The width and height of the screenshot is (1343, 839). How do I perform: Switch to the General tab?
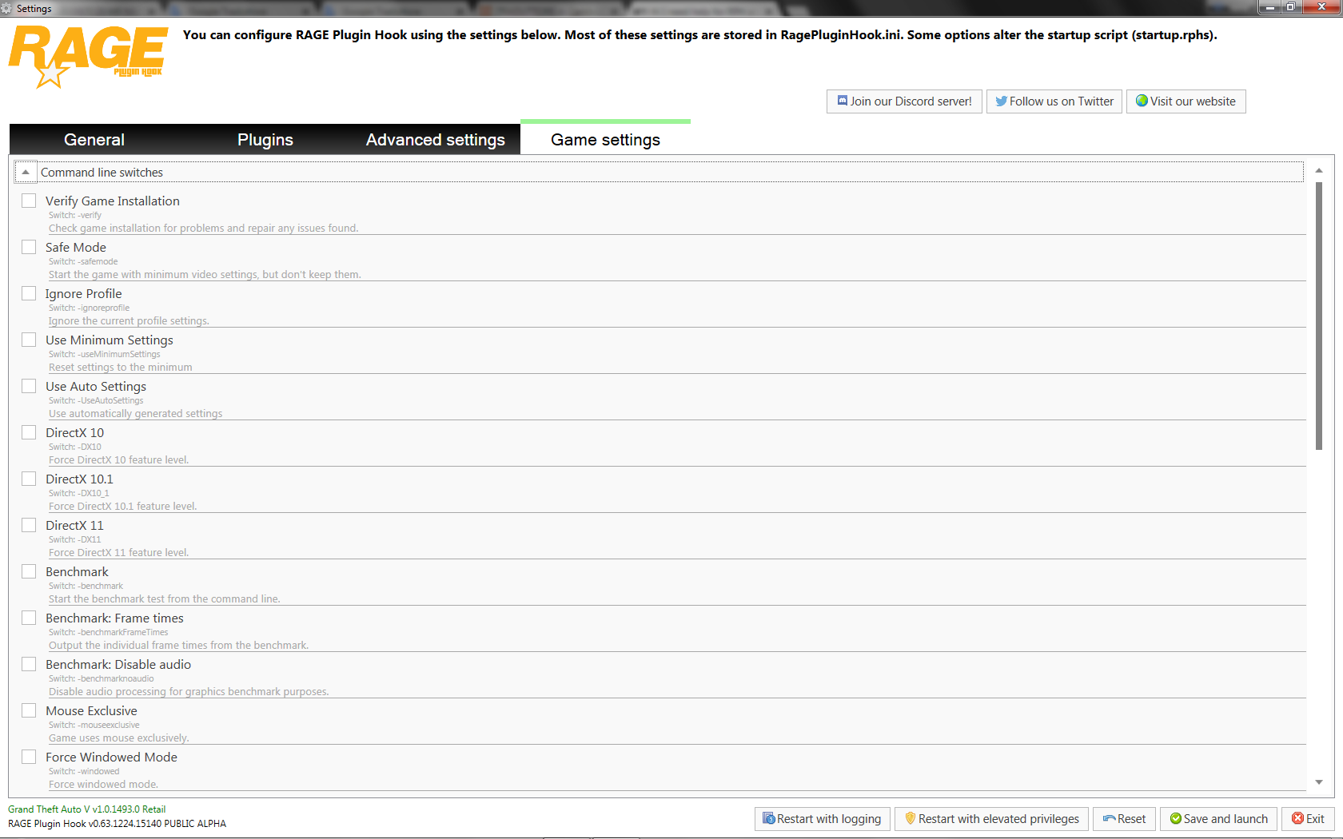tap(94, 140)
